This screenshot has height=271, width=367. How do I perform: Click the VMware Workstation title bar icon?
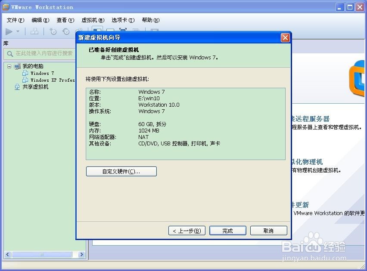[x=6, y=7]
